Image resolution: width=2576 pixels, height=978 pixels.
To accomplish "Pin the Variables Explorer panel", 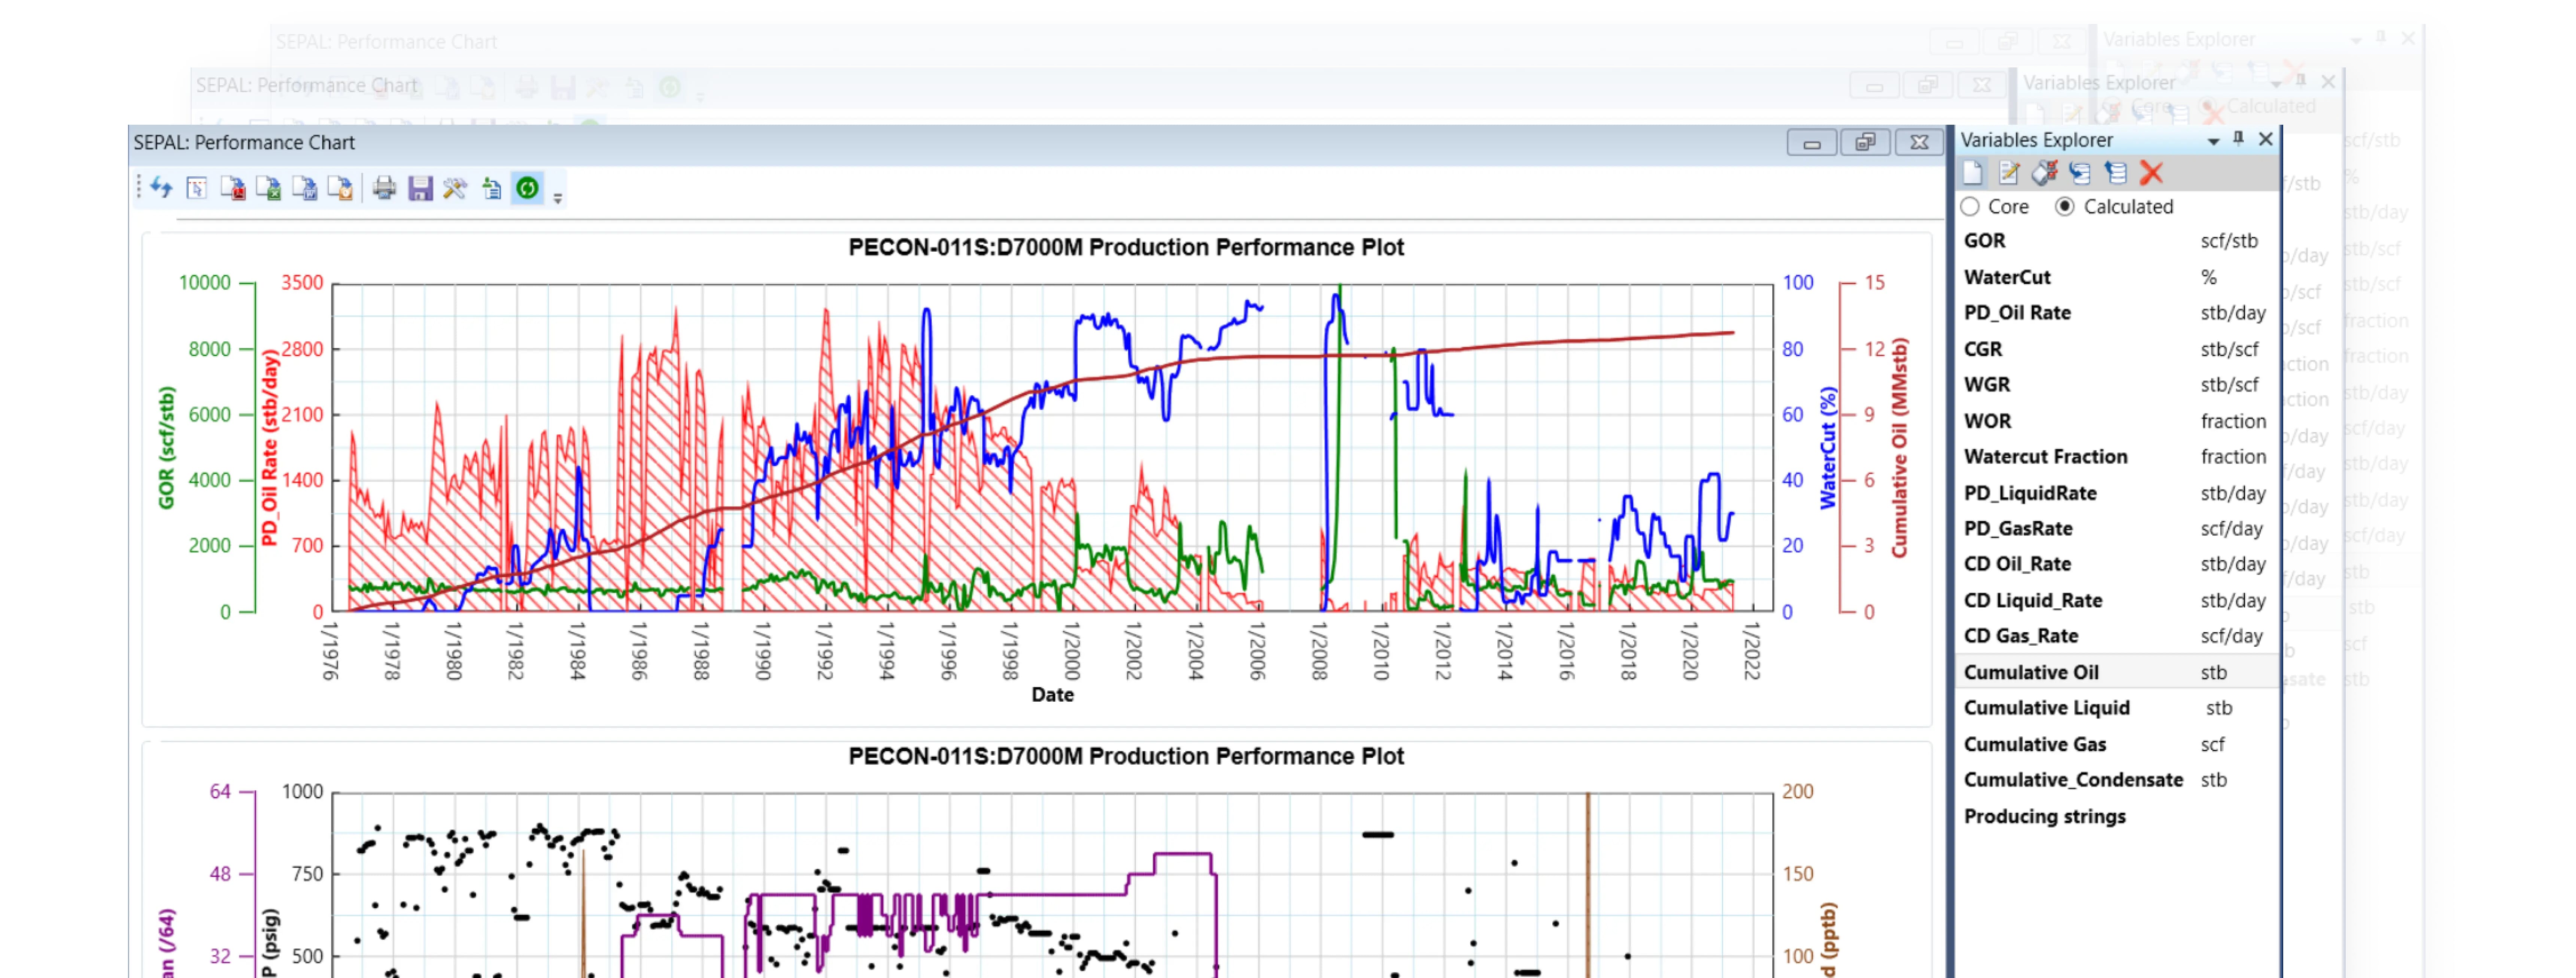I will [x=2239, y=138].
